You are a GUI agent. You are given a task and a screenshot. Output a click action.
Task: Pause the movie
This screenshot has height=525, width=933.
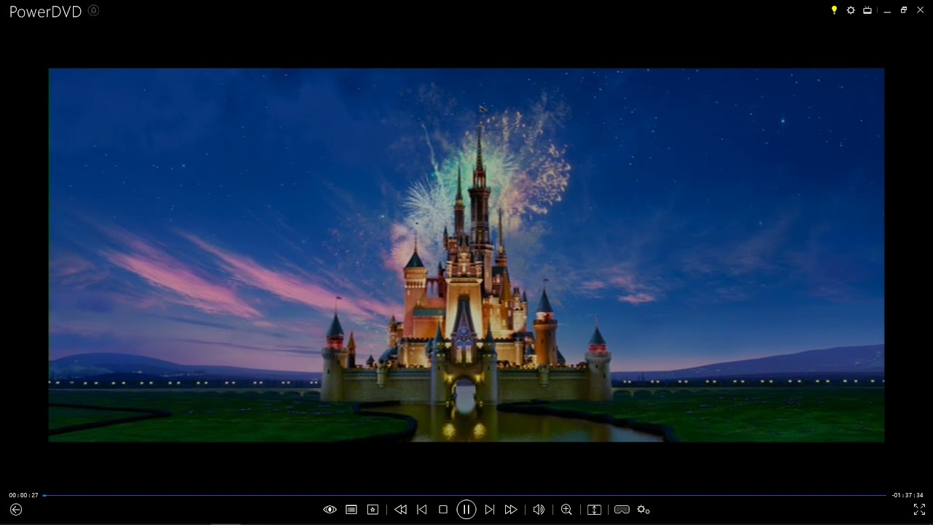[x=466, y=510]
